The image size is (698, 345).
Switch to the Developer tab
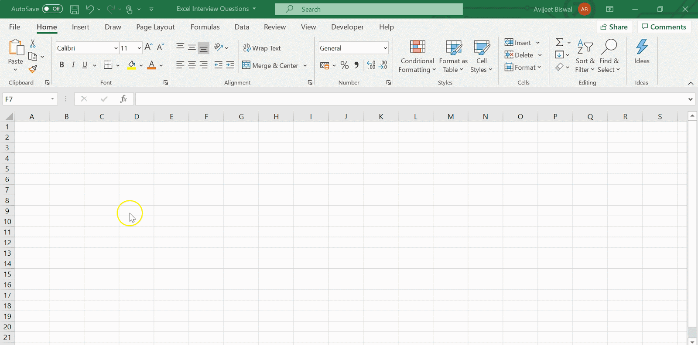coord(347,27)
